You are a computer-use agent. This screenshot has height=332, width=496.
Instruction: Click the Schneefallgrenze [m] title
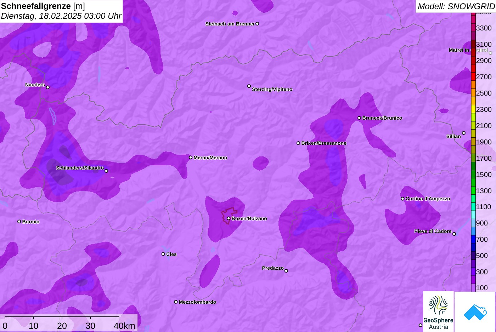pos(43,6)
